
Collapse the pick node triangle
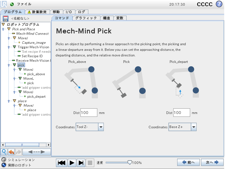click(x=14, y=65)
